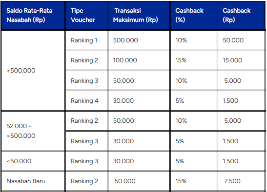Select the >500.000 balance cell
Screen dimensions: 267x192
pos(33,70)
